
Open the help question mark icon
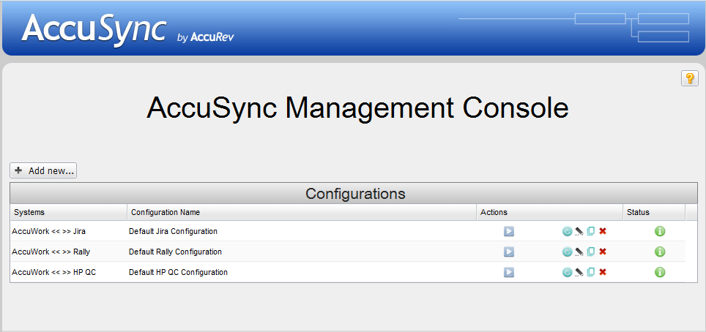click(689, 78)
